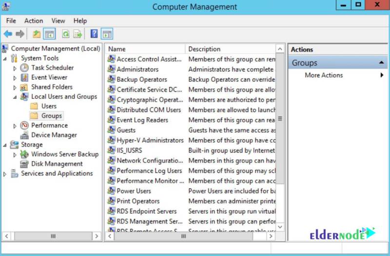Screen dimensions: 390x256
Task: Toggle Show/Hide Console Tree toolbar icon
Action: pyautogui.click(x=49, y=34)
